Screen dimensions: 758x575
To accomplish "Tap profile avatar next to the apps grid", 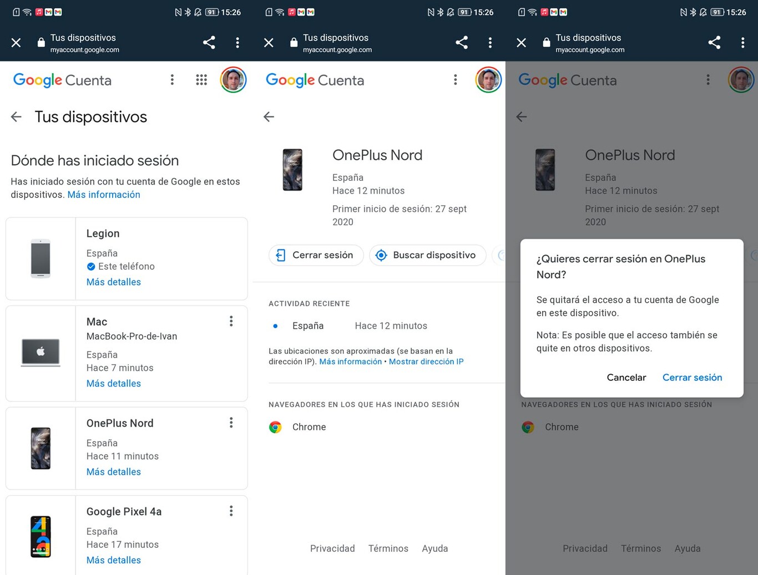I will [233, 80].
